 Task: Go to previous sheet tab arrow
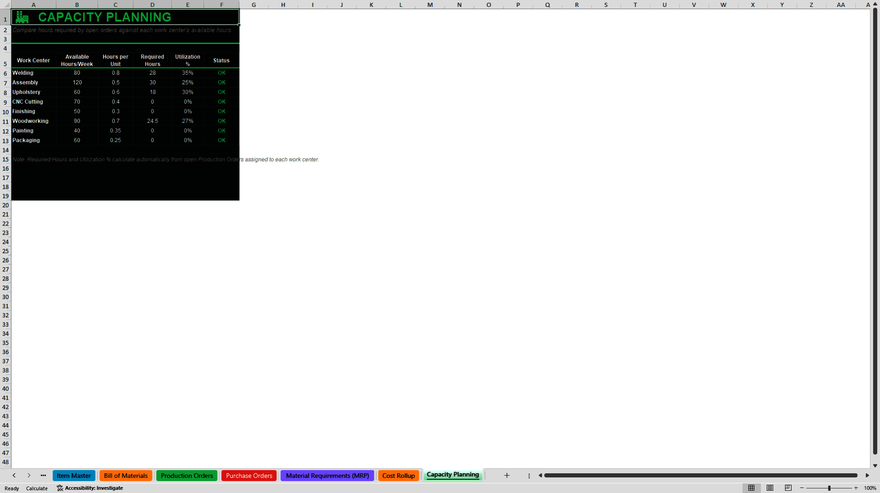coord(14,476)
